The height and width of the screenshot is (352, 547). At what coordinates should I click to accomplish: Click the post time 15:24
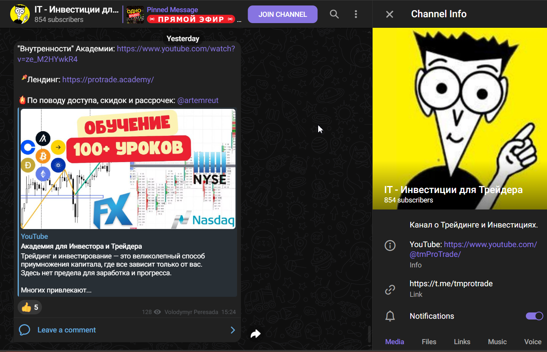(x=228, y=312)
